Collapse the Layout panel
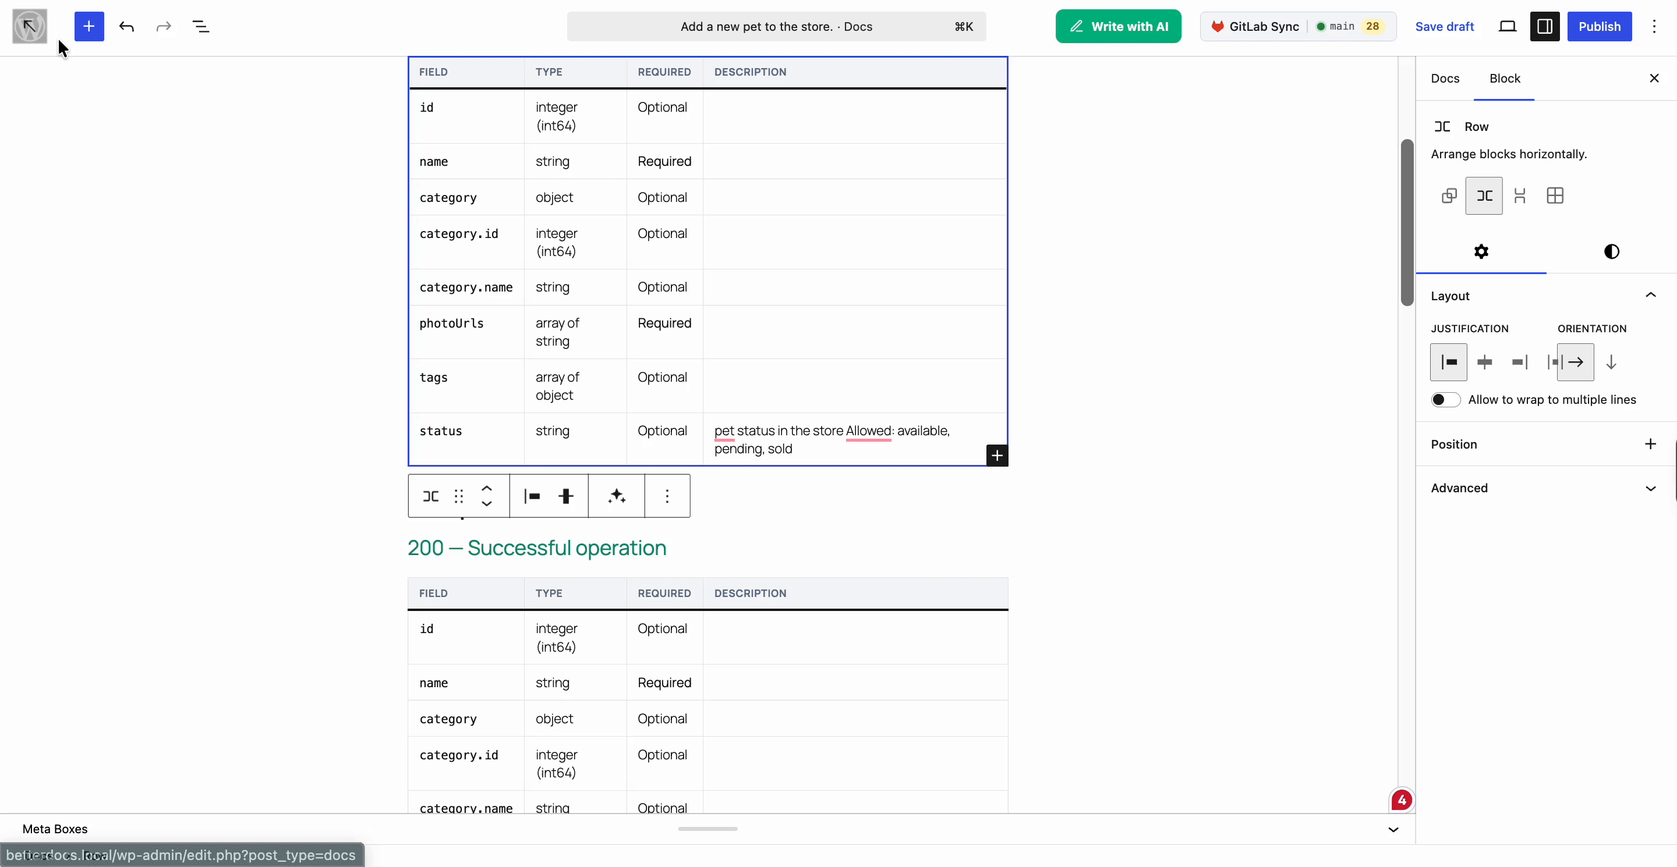Image resolution: width=1677 pixels, height=867 pixels. (1650, 295)
